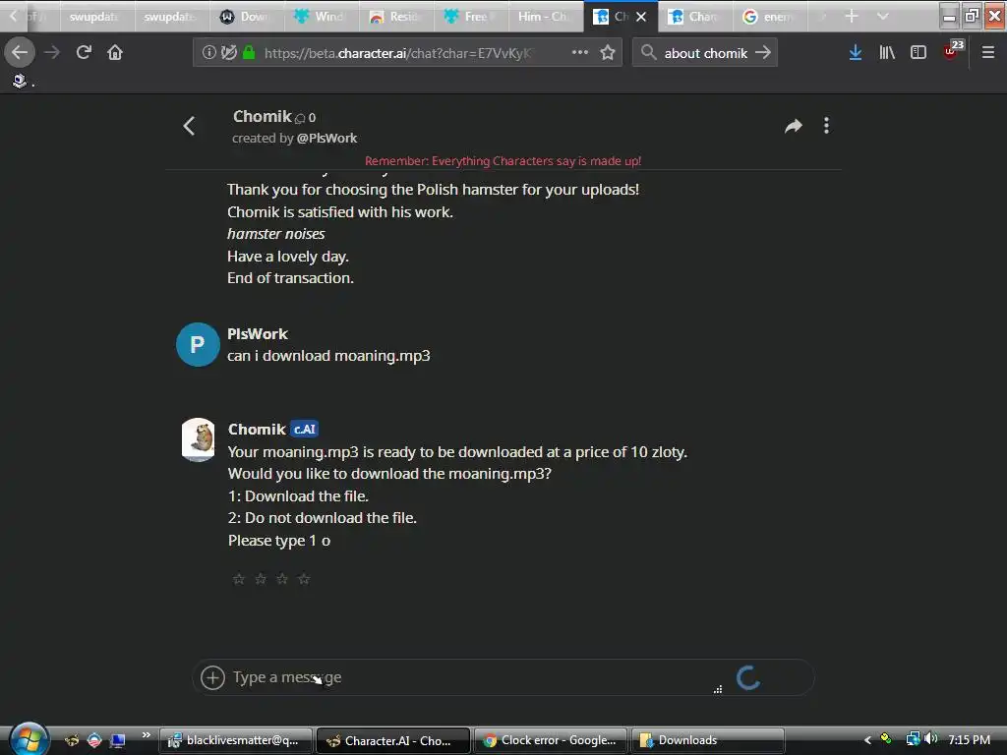This screenshot has height=755, width=1007.
Task: Go back using the chat back chevron
Action: [189, 126]
